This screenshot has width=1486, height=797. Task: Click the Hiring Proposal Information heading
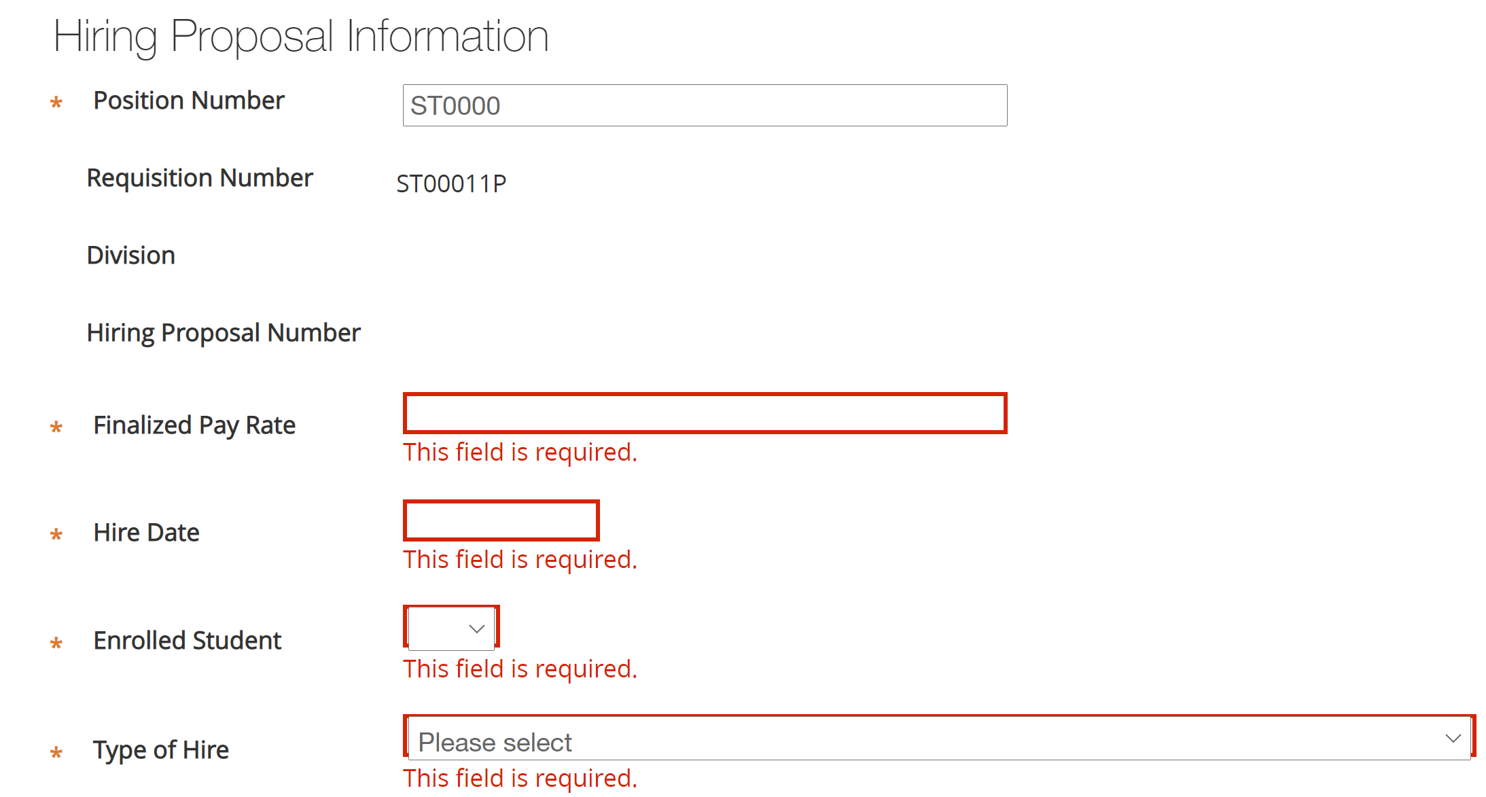(301, 36)
